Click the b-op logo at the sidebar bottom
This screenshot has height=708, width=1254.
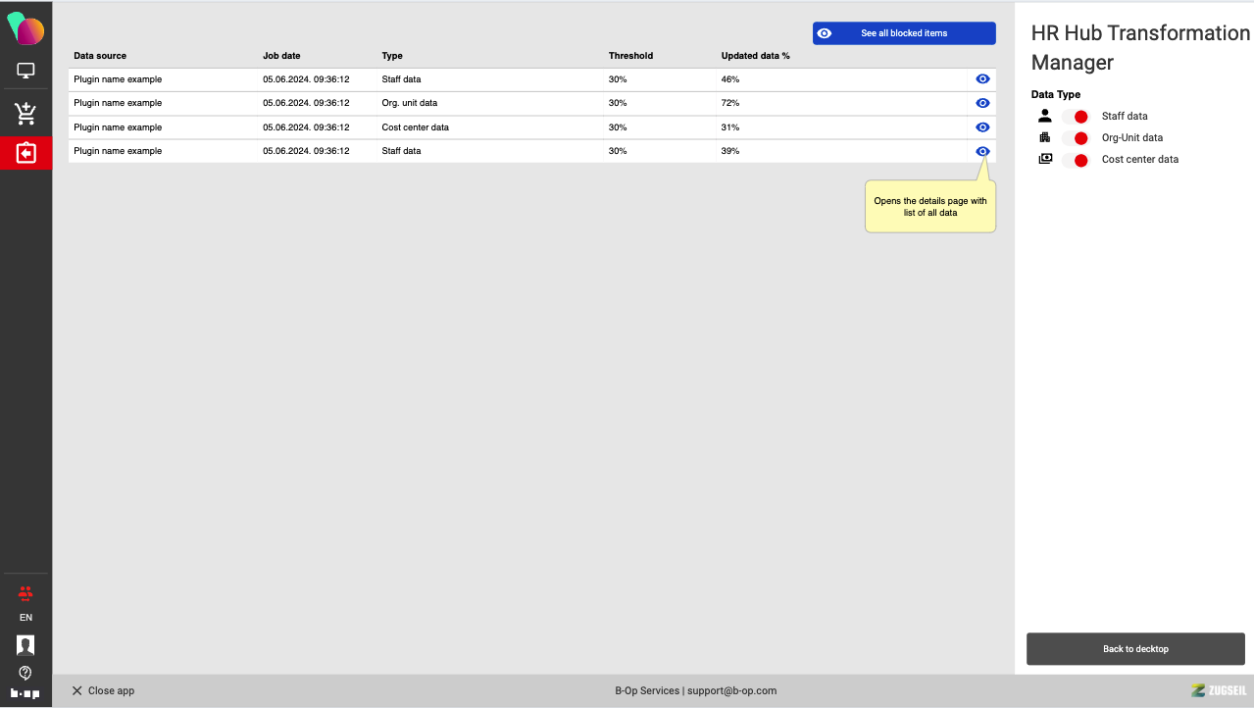coord(25,693)
